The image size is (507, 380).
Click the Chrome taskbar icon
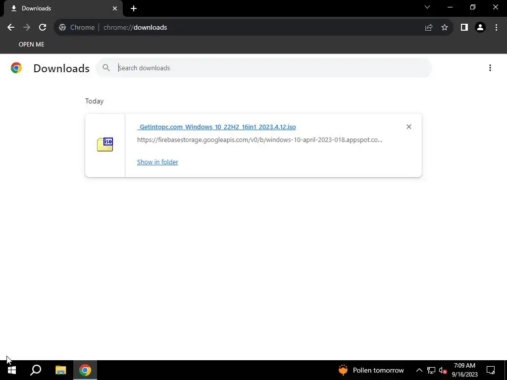85,370
